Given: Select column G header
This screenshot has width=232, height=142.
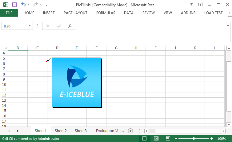Looking at the screenshot, I should click(116, 48).
